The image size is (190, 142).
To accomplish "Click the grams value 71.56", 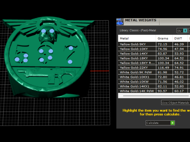I will pos(162,82).
